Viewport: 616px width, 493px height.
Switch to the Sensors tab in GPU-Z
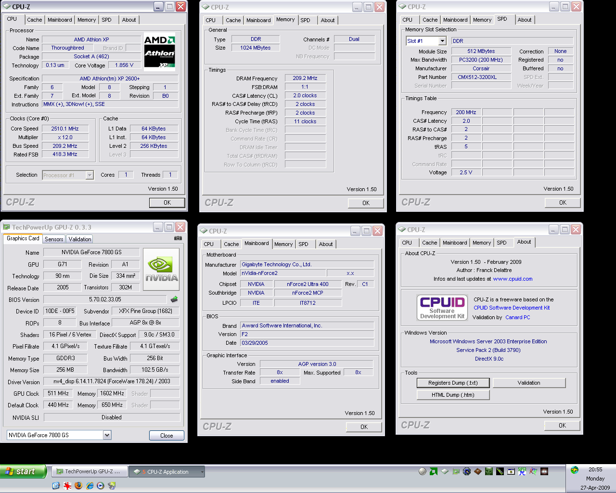coord(54,239)
